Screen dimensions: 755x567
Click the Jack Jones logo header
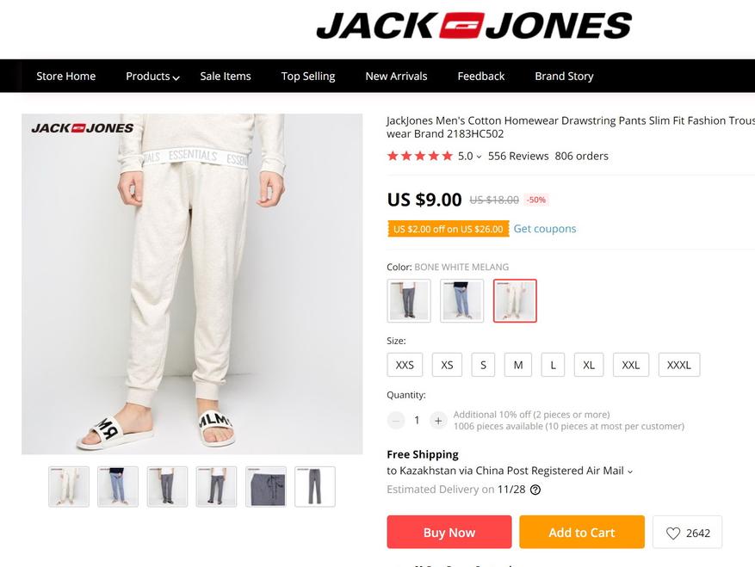473,26
